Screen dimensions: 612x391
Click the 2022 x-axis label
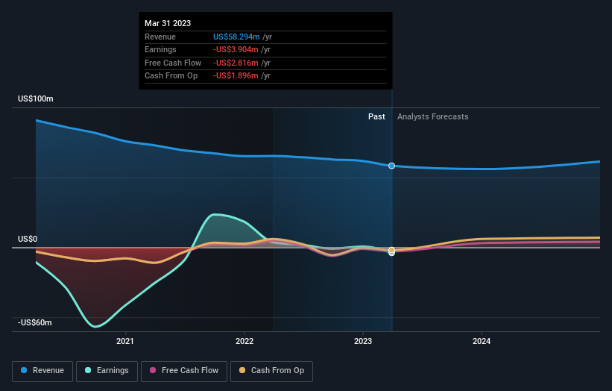tap(245, 342)
